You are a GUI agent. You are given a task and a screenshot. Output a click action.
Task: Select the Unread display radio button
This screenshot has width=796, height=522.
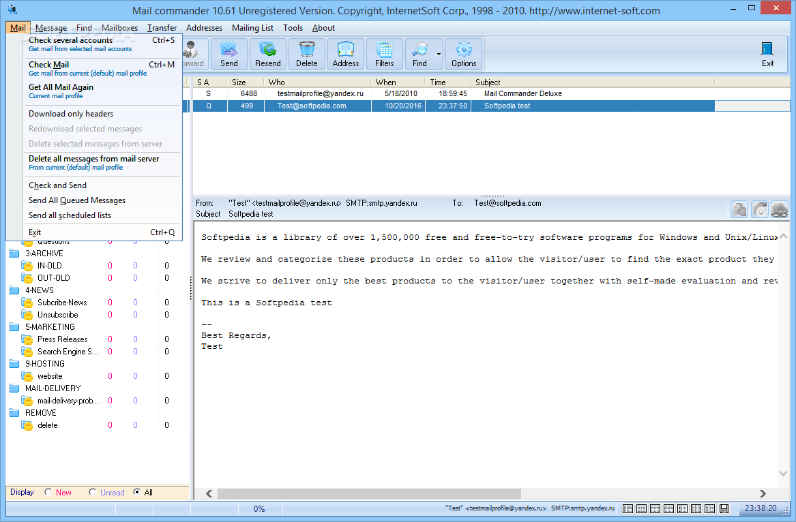point(92,491)
